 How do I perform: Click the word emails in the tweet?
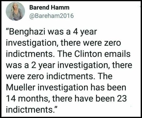[117, 54]
